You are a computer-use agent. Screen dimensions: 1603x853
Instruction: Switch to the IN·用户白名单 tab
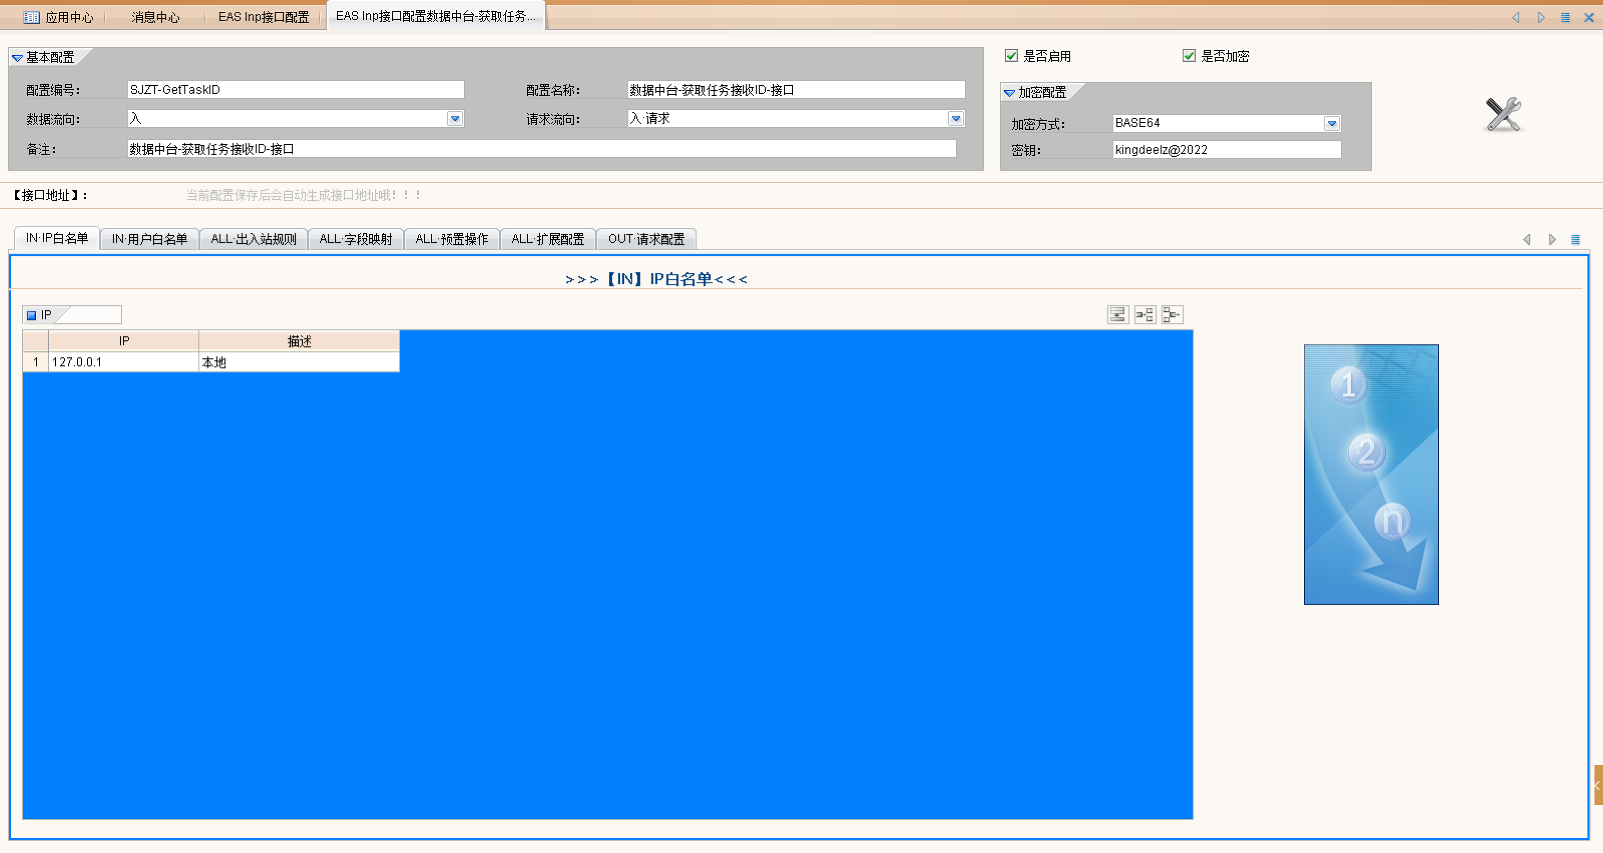[x=149, y=239]
